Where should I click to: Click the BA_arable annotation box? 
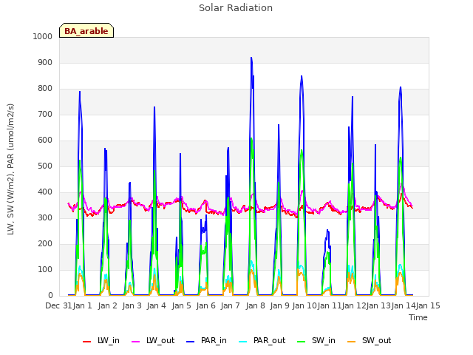[86, 30]
